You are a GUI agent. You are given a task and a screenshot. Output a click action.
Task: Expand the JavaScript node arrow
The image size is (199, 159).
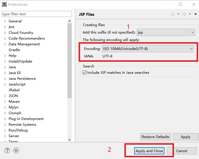[5, 84]
